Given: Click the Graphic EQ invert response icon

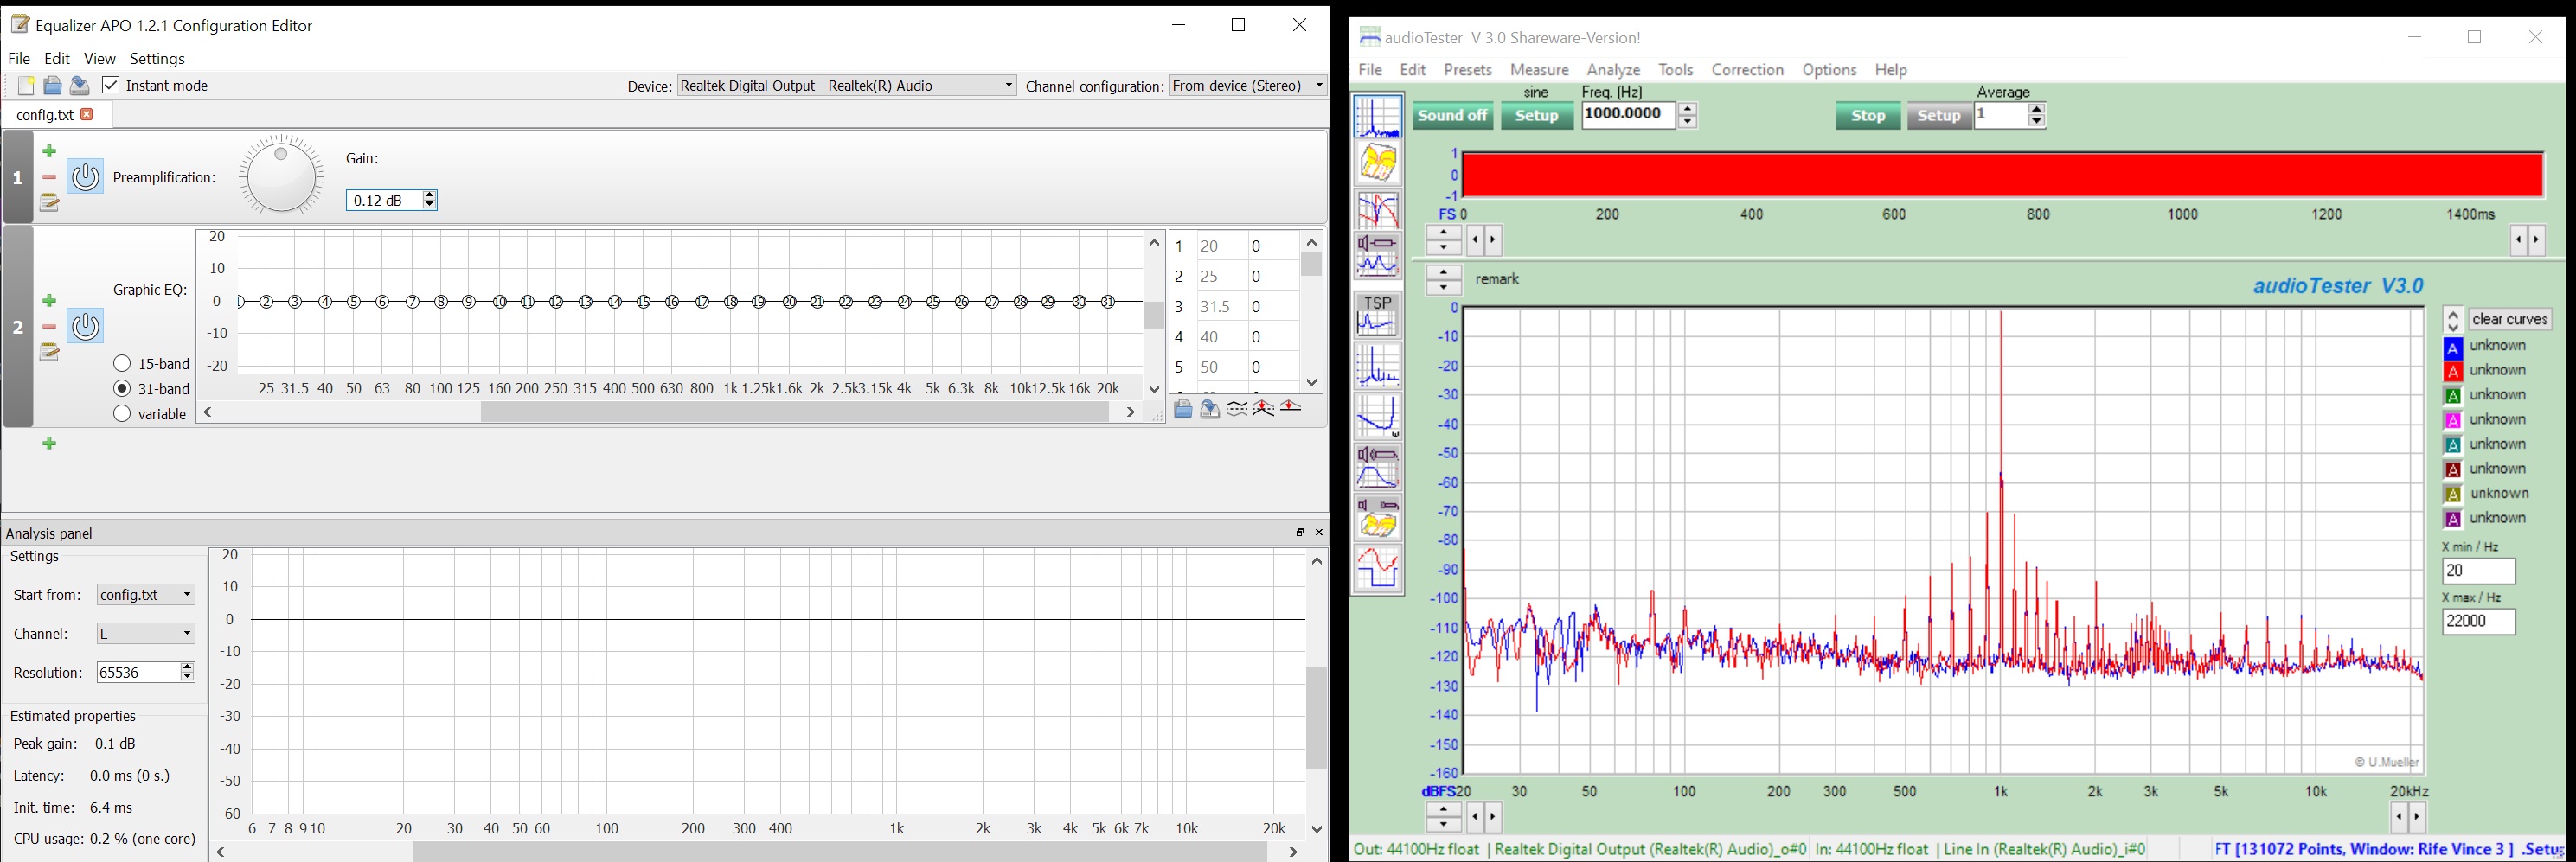Looking at the screenshot, I should tap(1237, 409).
